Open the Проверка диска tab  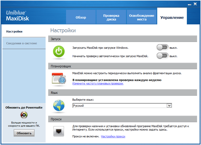111,17
